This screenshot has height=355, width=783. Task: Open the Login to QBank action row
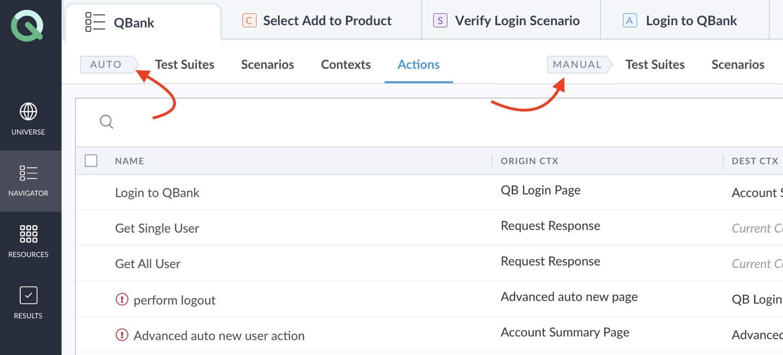click(157, 192)
